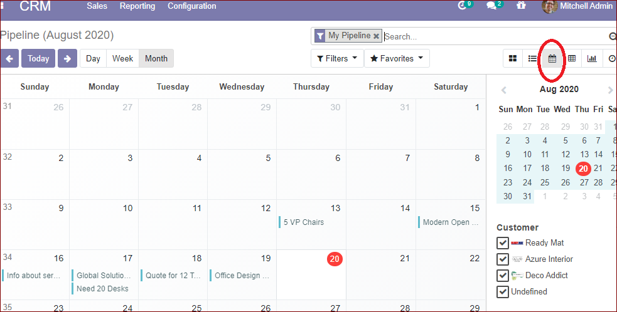Viewport: 617px width, 312px height.
Task: Open the Configuration menu
Action: (192, 6)
